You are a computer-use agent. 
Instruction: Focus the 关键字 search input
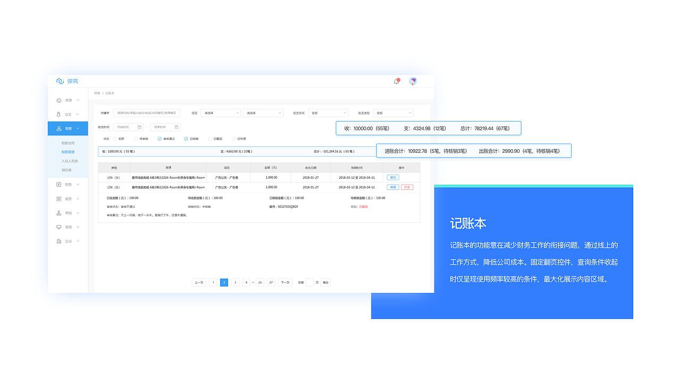pyautogui.click(x=147, y=113)
